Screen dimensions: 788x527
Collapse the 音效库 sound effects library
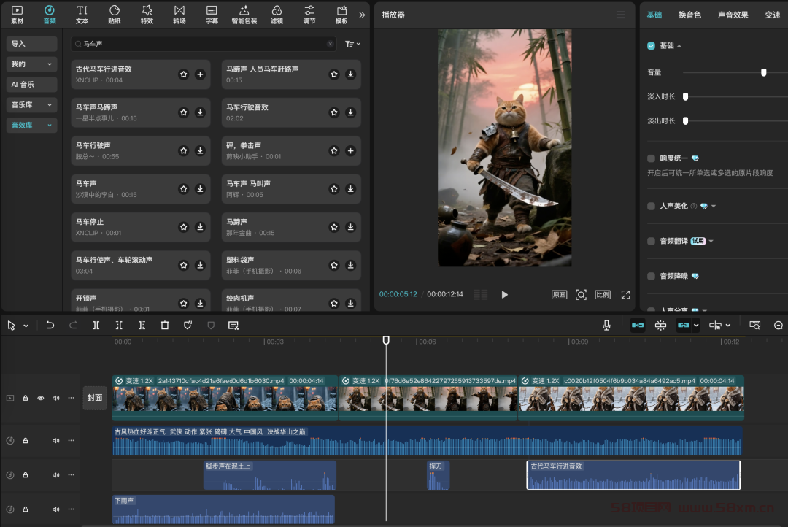31,126
